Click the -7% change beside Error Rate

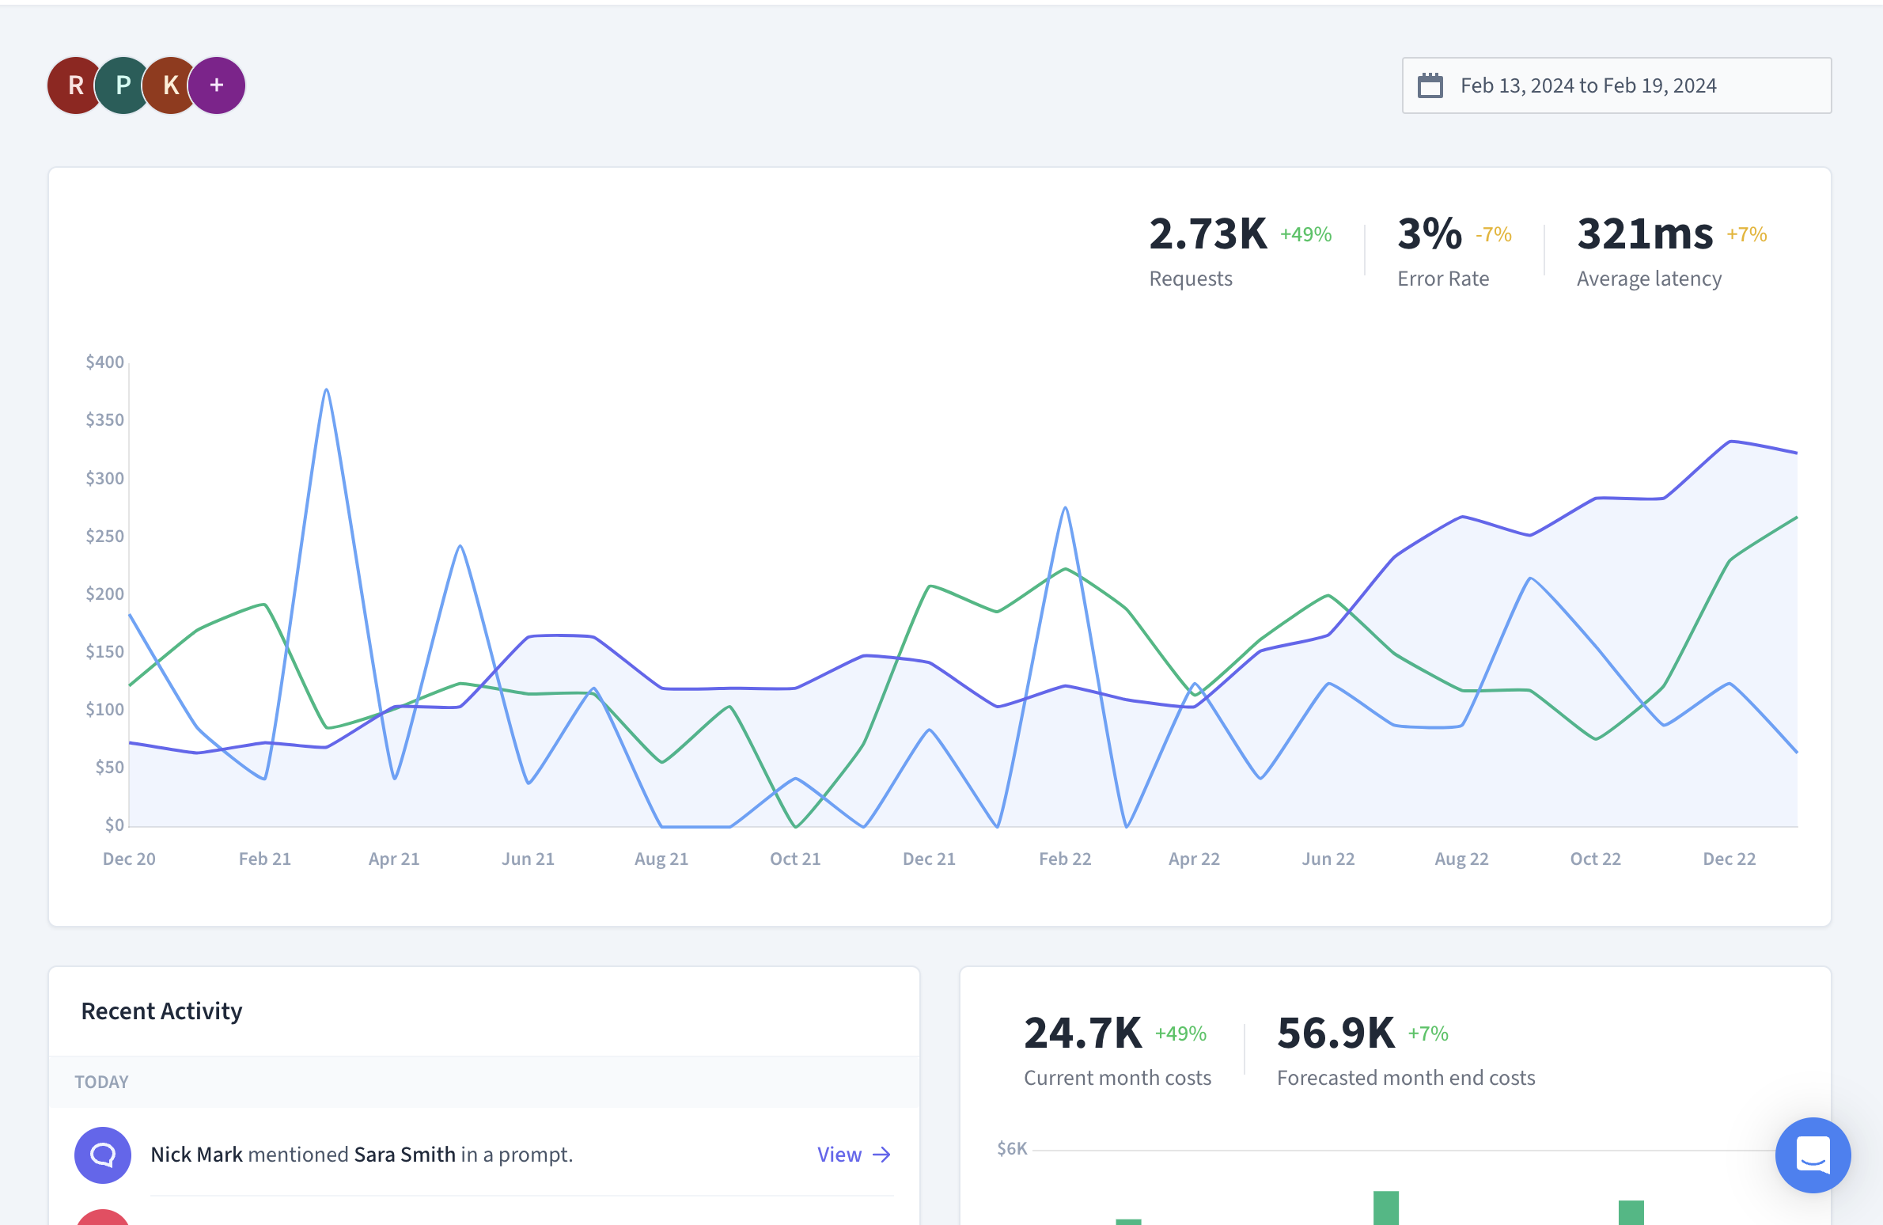tap(1494, 234)
